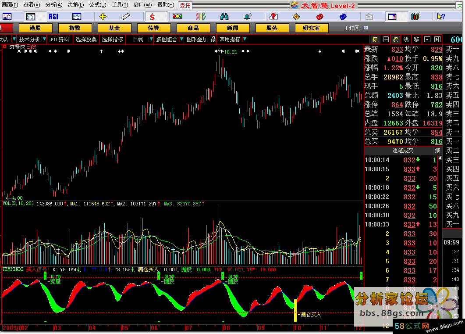Open the 画面(P) menu
Viewport: 465px width, 334px height.
point(10,5)
